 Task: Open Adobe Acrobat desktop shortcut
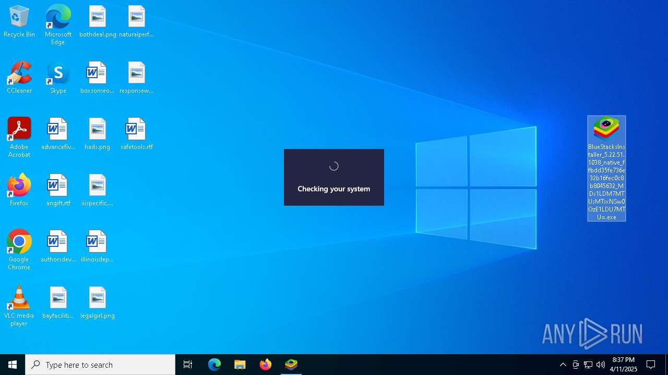point(19,137)
